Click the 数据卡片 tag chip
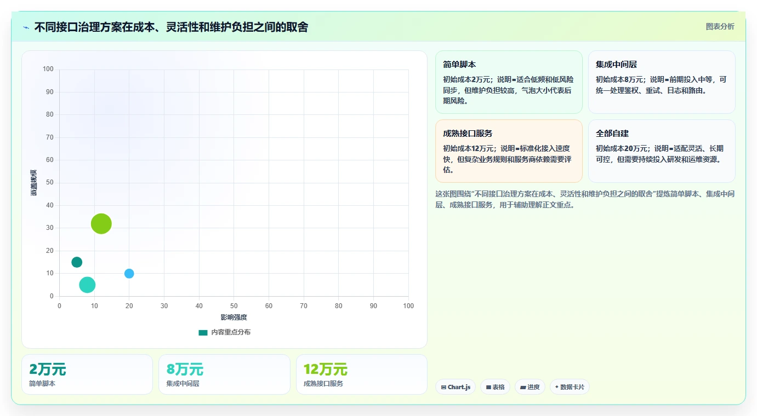The image size is (757, 416). tap(570, 387)
